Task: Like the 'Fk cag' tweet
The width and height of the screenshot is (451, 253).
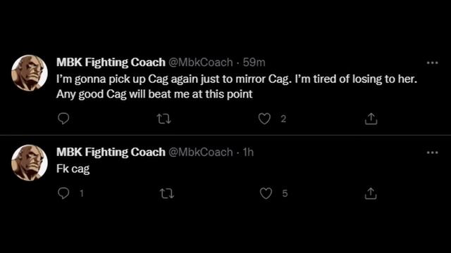Action: pyautogui.click(x=266, y=193)
